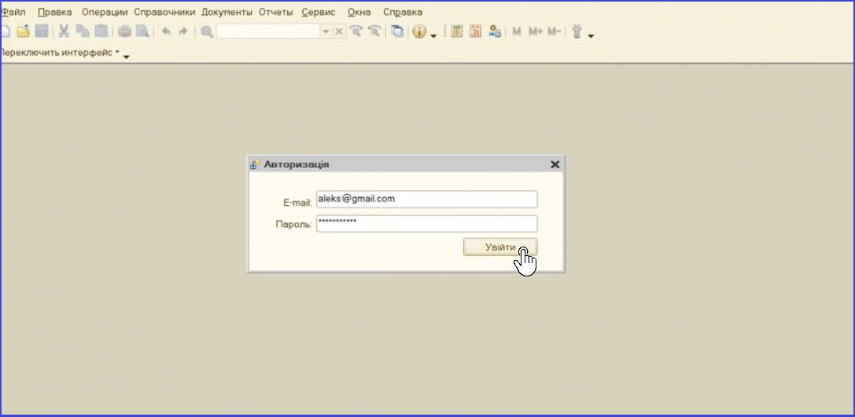Click the Redo arrow icon
This screenshot has height=417, width=855.
pos(183,31)
